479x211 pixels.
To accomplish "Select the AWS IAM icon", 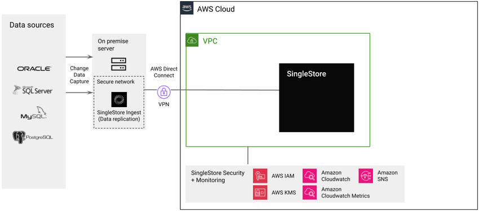I will coord(260,176).
